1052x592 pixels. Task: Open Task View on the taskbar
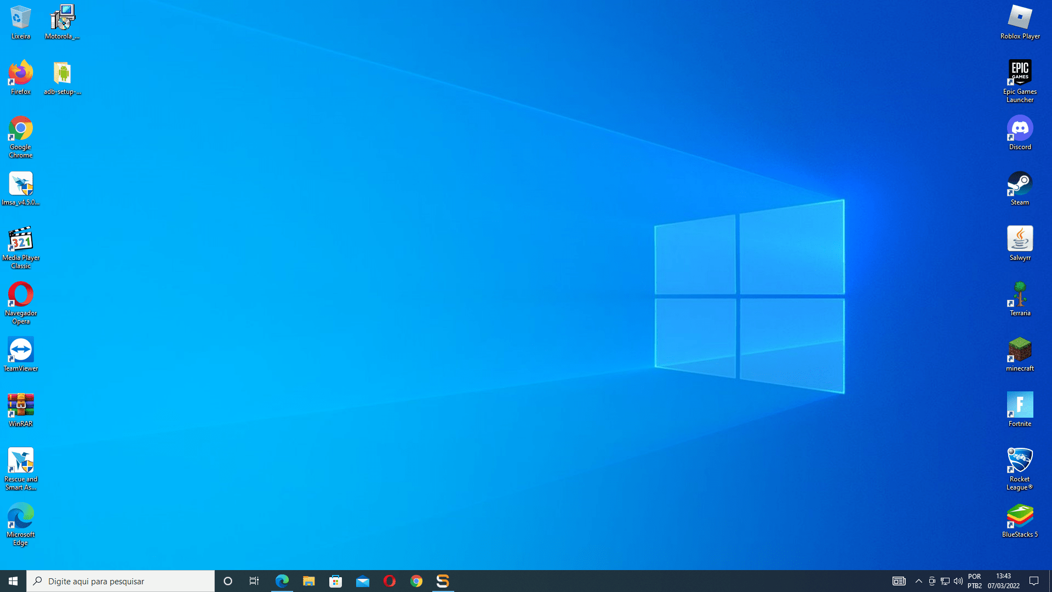click(254, 581)
